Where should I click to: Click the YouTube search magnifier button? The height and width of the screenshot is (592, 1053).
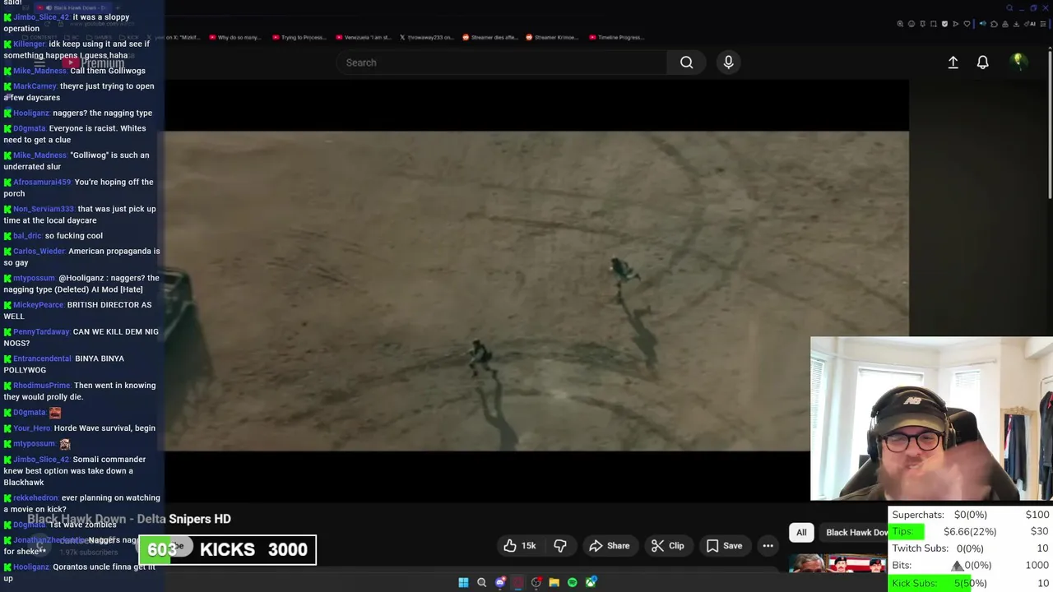(686, 62)
